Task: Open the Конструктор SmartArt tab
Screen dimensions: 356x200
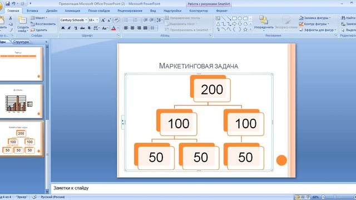Action: coord(199,11)
